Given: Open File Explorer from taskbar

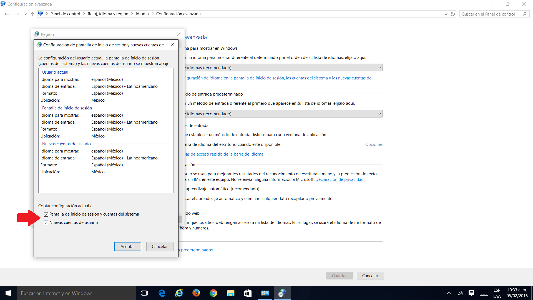Looking at the screenshot, I should [x=230, y=293].
